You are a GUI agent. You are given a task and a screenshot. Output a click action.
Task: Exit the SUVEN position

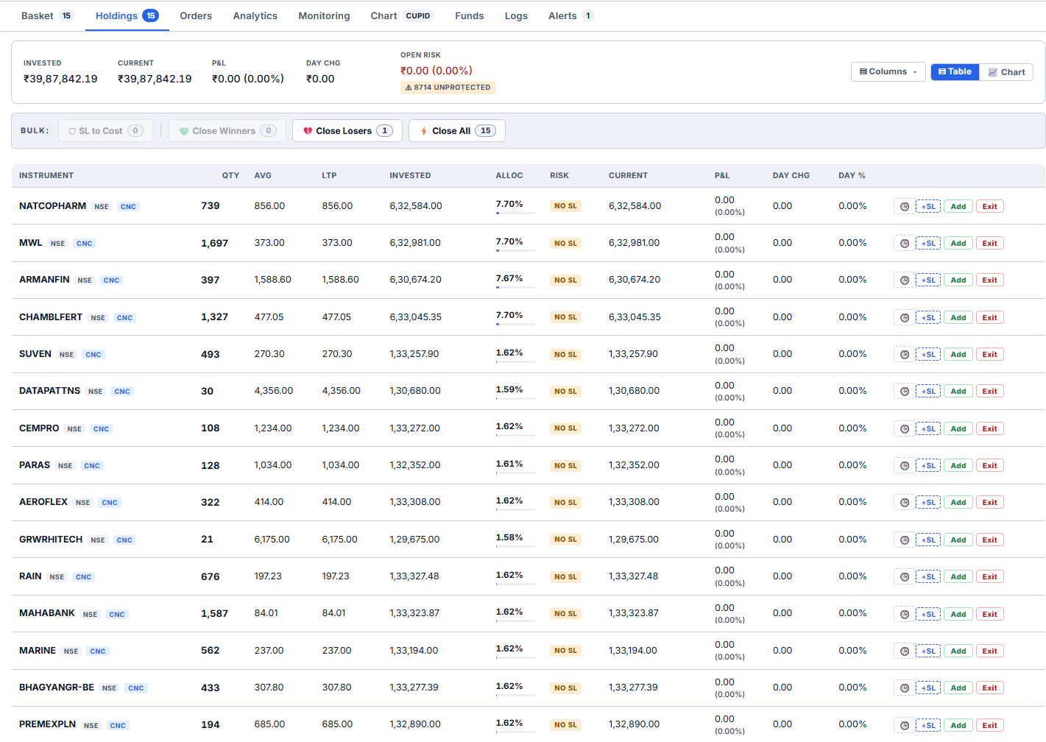(x=990, y=355)
